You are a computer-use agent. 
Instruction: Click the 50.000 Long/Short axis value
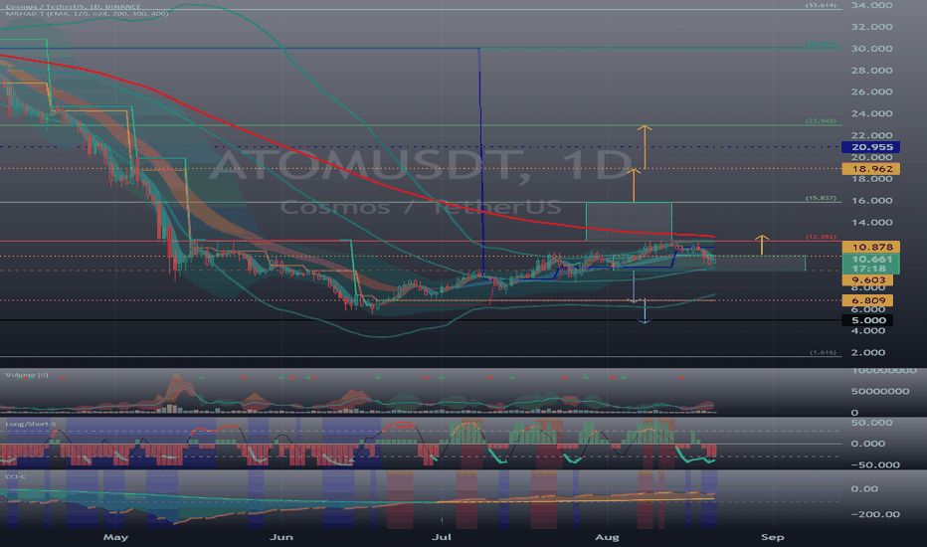pos(871,423)
